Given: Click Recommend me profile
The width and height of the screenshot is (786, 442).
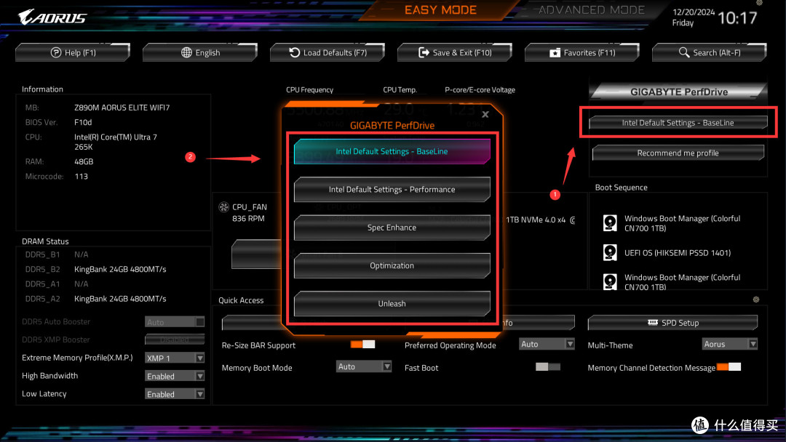Looking at the screenshot, I should [x=678, y=153].
